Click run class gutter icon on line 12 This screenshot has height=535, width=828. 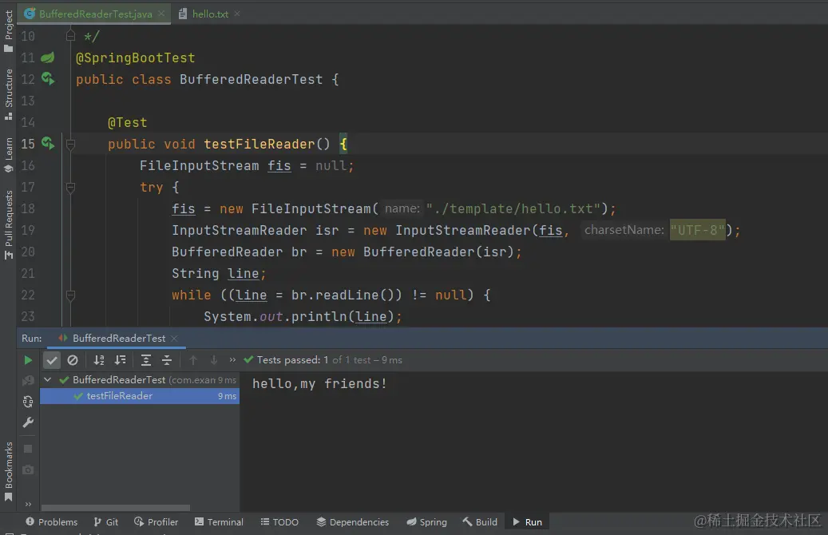48,79
